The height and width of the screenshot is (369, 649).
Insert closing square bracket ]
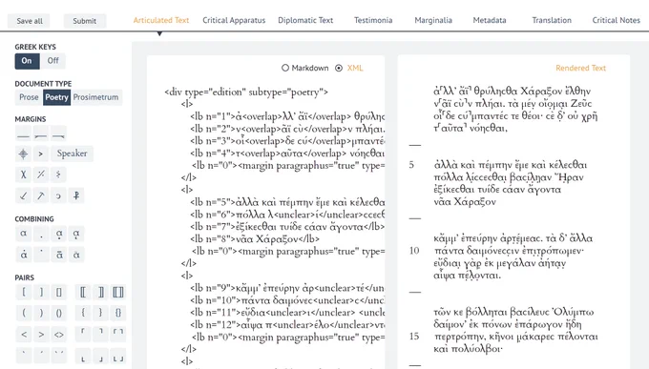pos(41,292)
